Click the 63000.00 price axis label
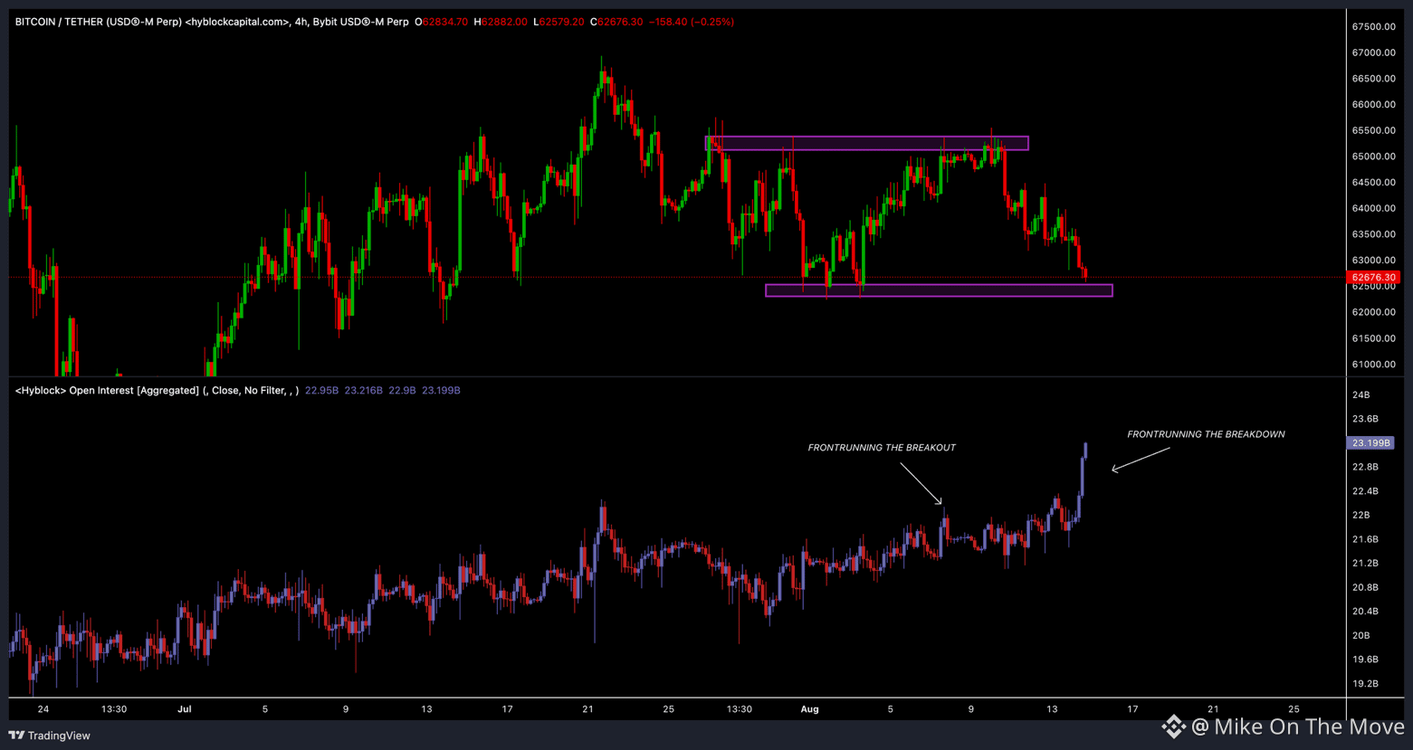This screenshot has height=750, width=1413. [1373, 261]
